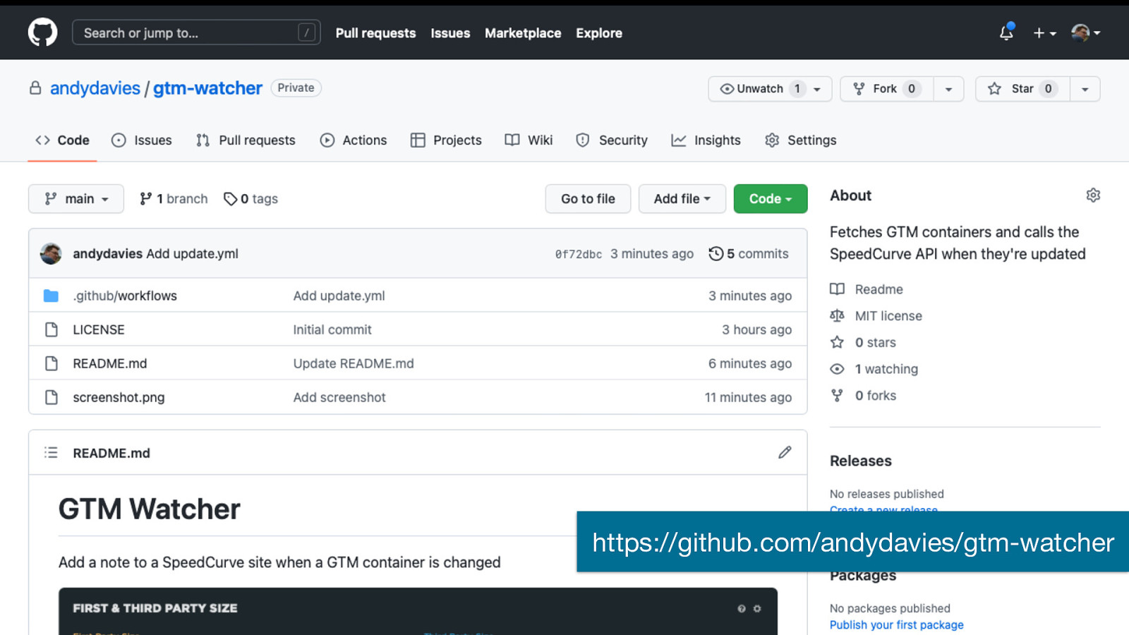Screen dimensions: 1129x635
Task: Click gear icon in First & Third Party chart
Action: [x=757, y=608]
